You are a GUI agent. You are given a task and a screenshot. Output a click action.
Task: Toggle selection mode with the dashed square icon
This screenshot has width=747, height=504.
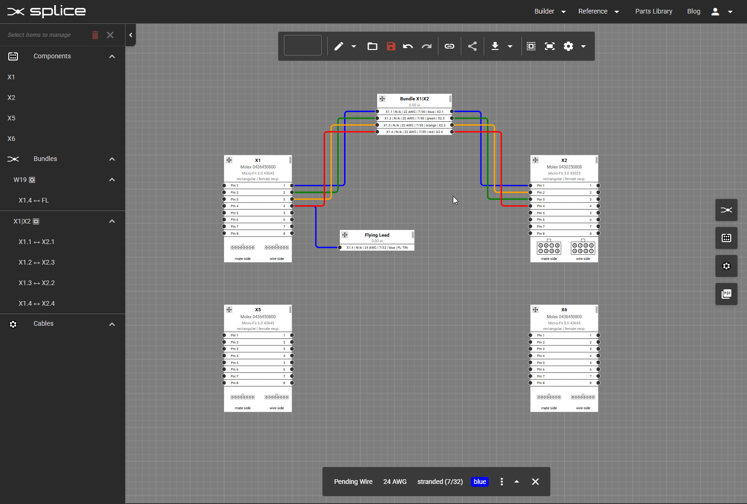531,46
